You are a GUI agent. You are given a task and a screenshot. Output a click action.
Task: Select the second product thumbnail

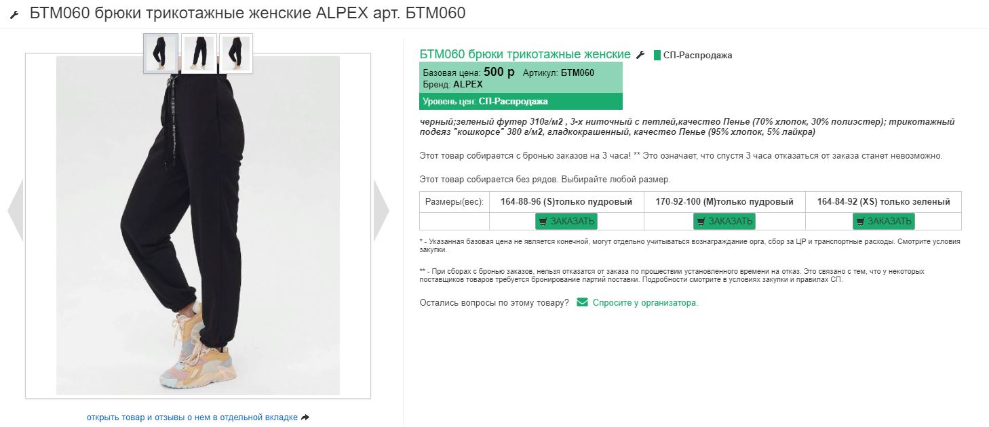coord(199,53)
